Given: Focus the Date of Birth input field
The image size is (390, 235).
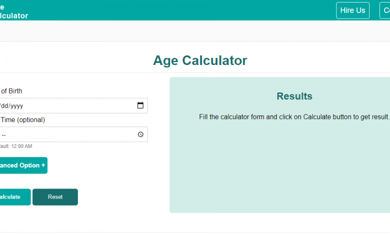Looking at the screenshot, I should pos(74,105).
